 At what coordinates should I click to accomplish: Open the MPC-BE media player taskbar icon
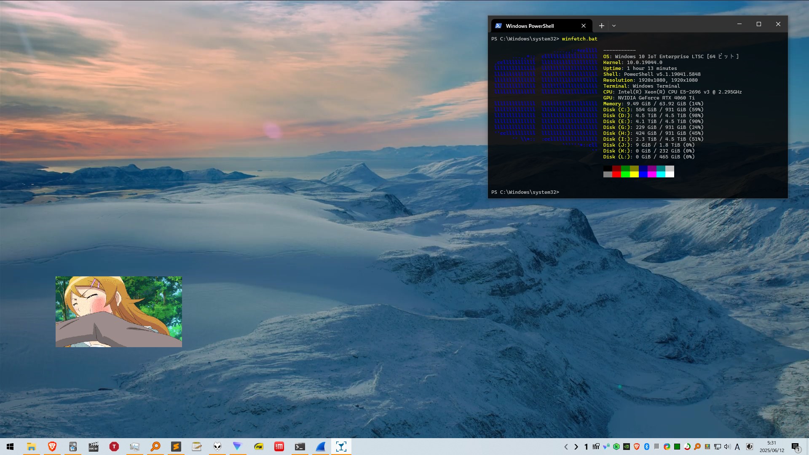pyautogui.click(x=93, y=447)
